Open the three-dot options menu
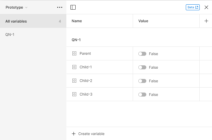Viewport: 212px width, 140px height. 60,7
